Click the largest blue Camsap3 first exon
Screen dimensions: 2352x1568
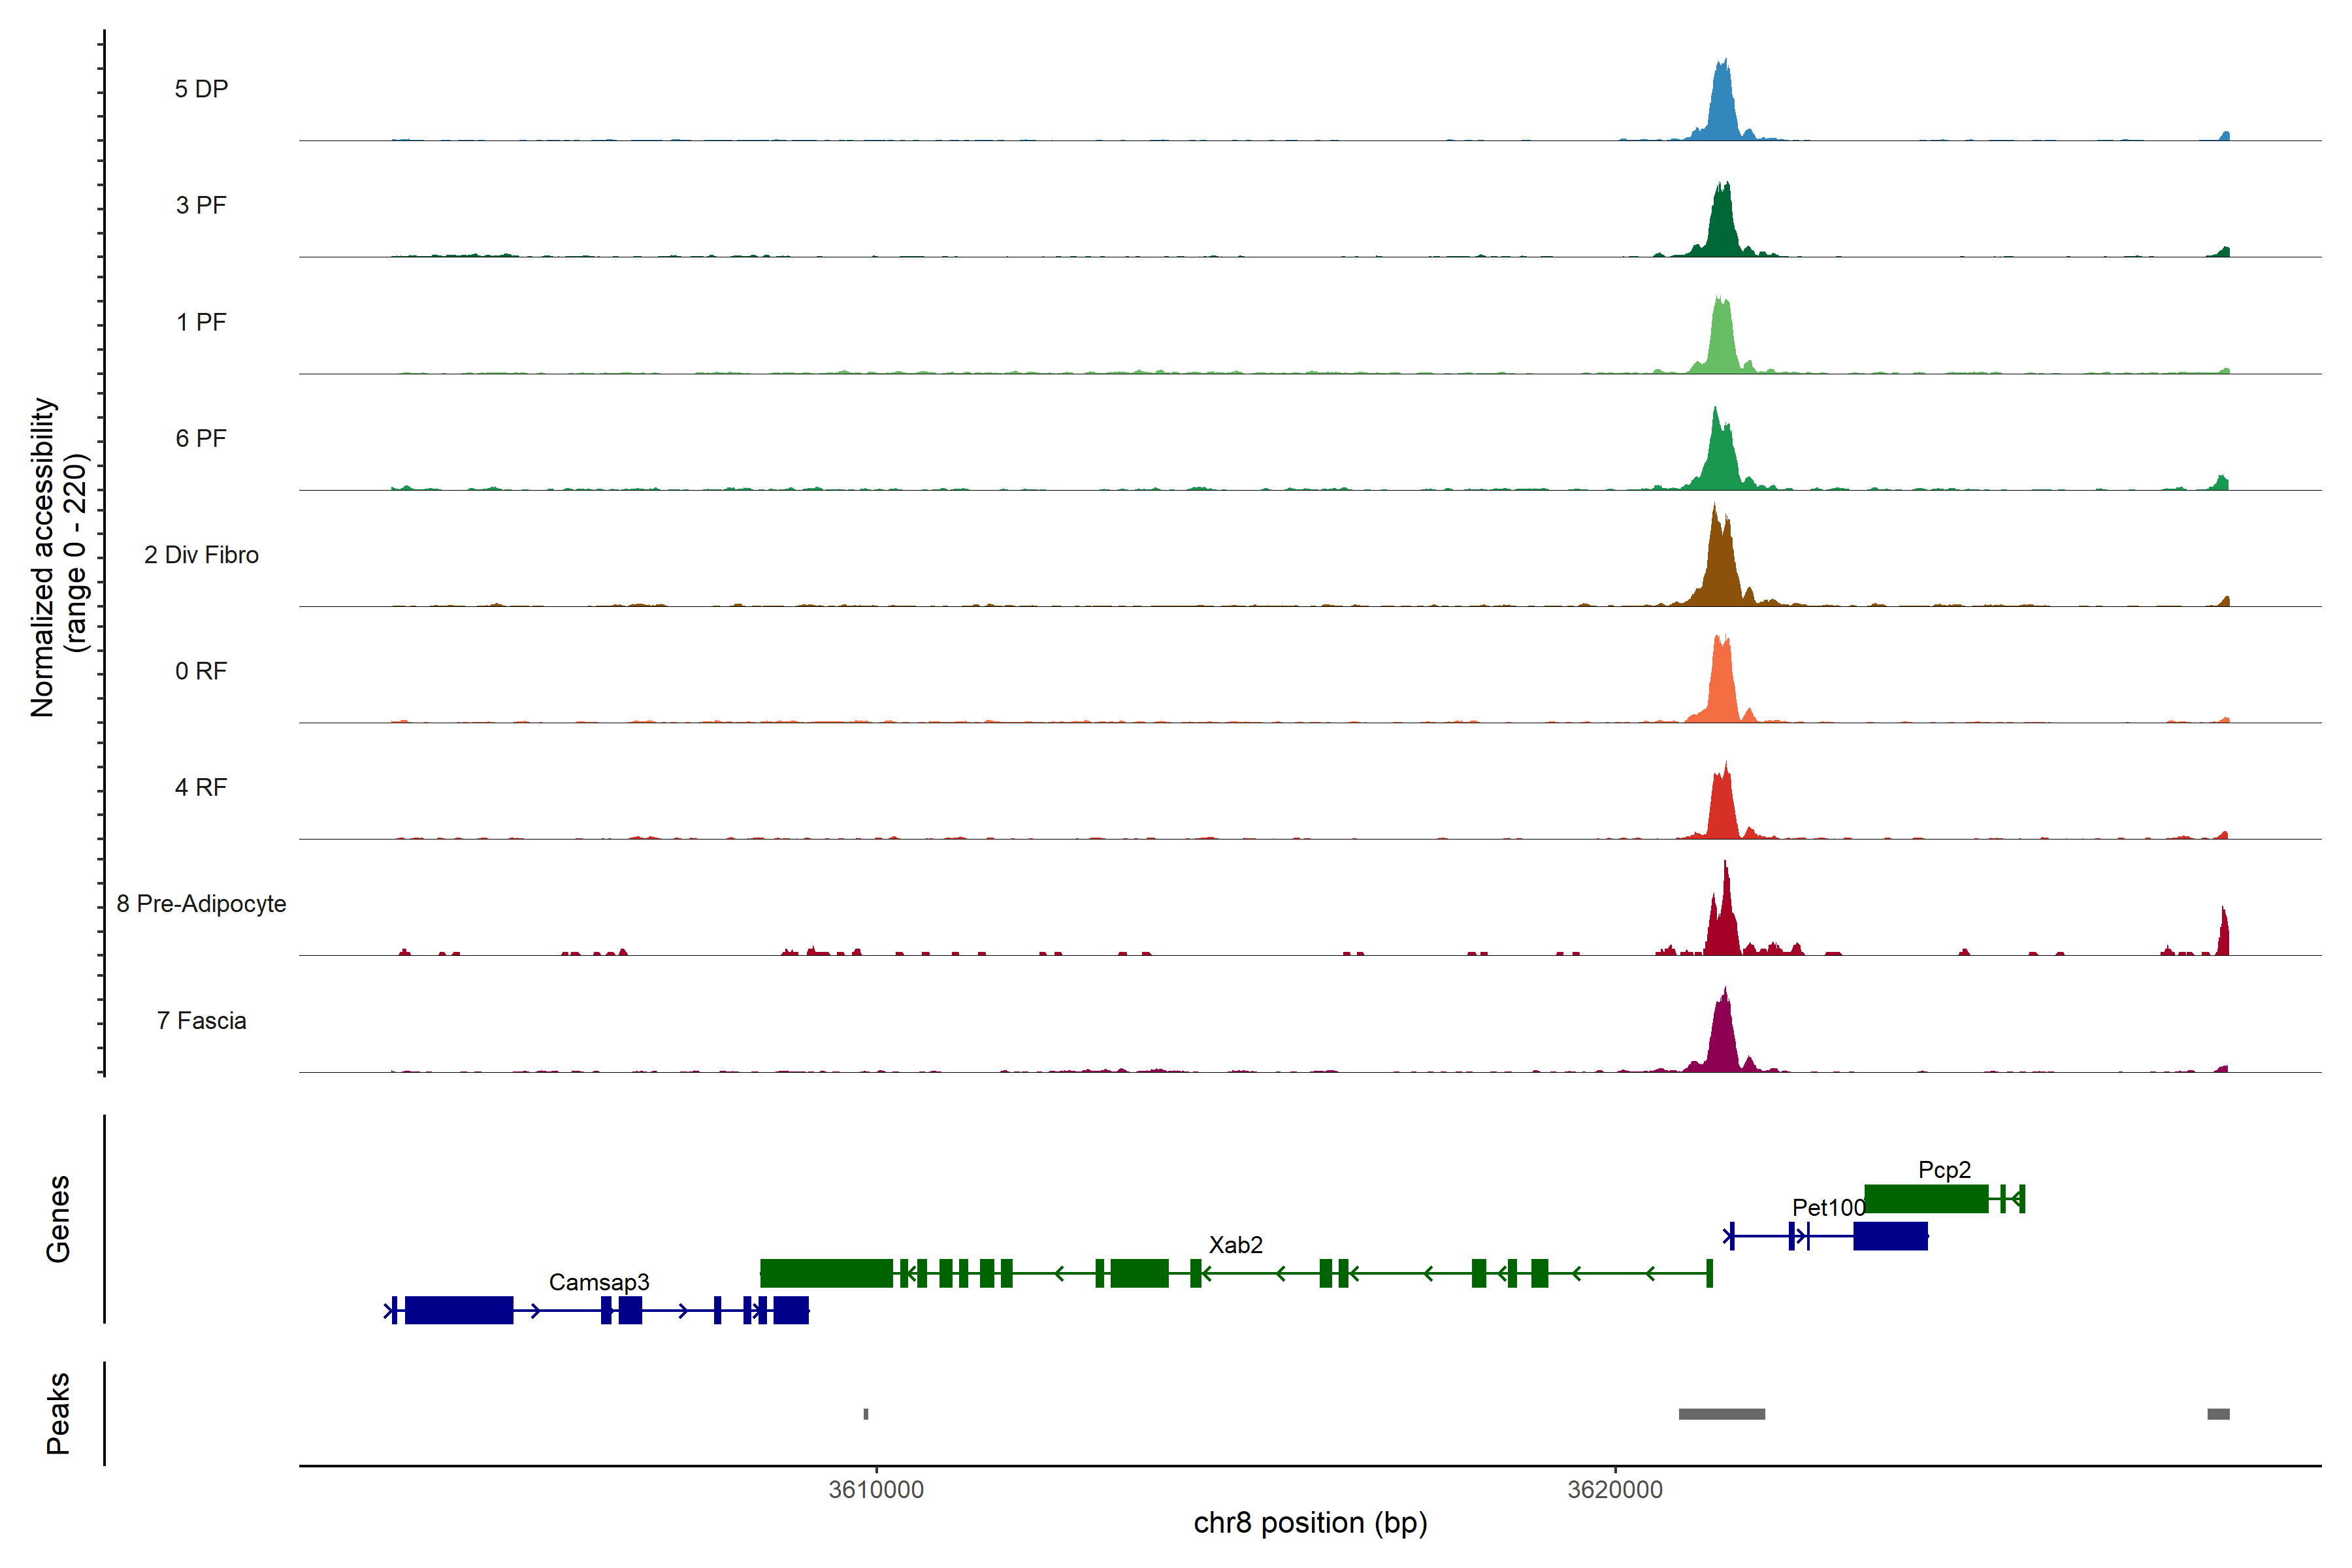[459, 1310]
